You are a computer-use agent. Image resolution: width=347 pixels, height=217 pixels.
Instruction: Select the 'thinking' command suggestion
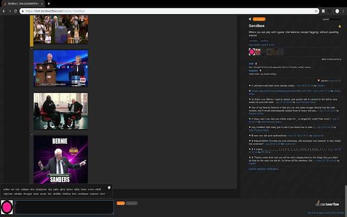click(x=66, y=194)
